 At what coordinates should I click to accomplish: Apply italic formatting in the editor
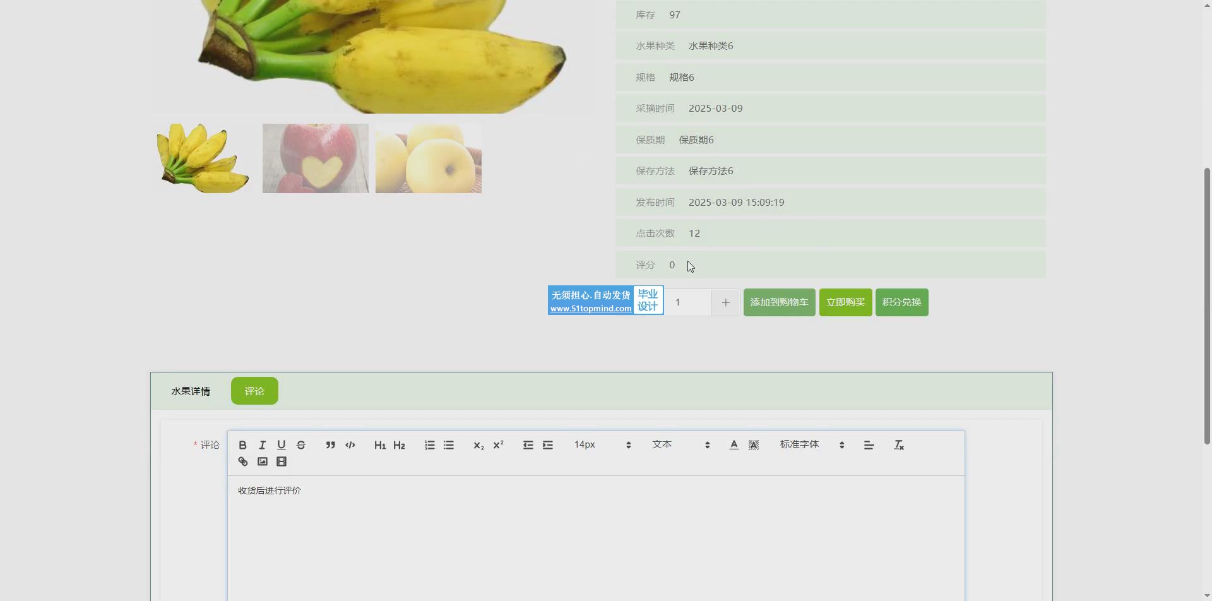point(262,445)
